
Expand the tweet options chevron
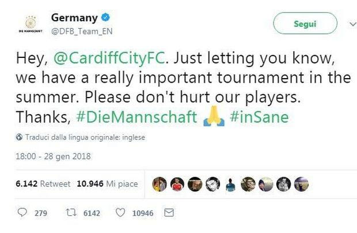coord(352,24)
